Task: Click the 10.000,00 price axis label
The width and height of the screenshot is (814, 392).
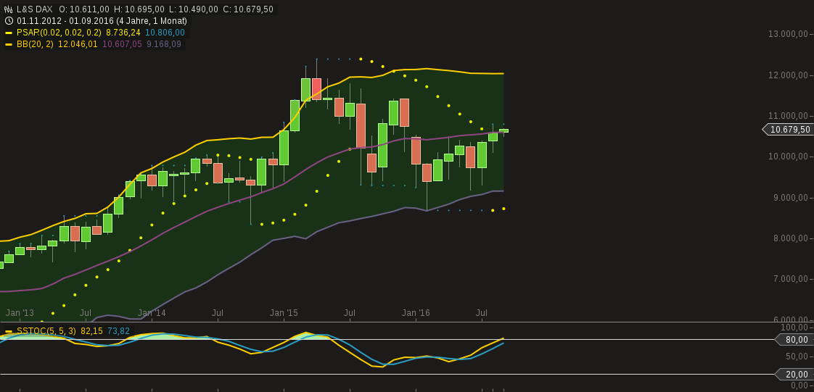Action: tap(788, 157)
